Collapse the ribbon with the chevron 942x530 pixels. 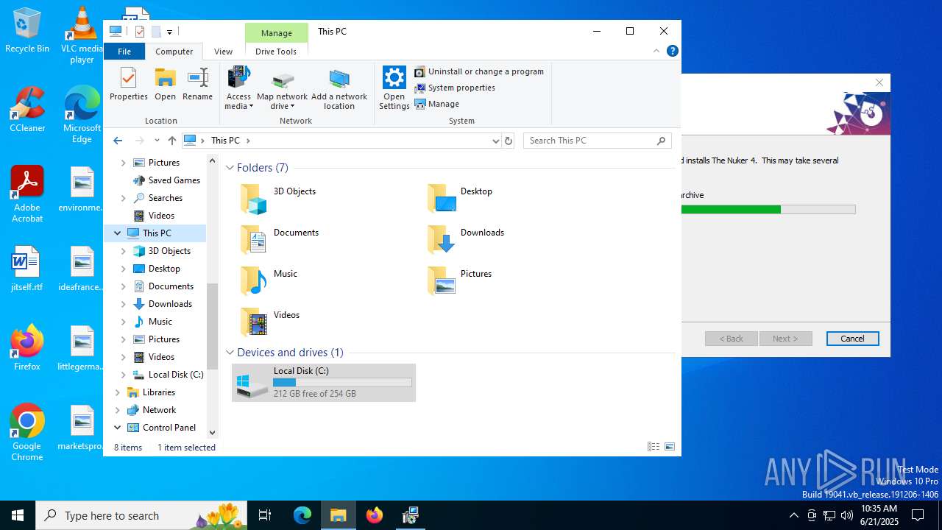click(656, 52)
